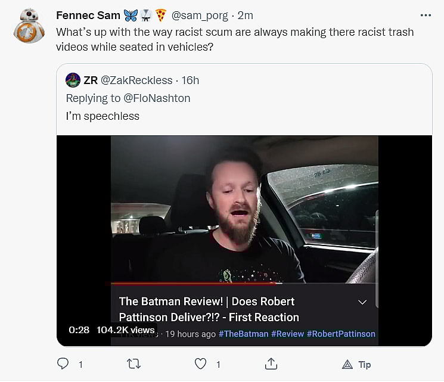Viewport: 444px width, 382px height.
Task: Open the three-dot more options menu
Action: click(426, 15)
